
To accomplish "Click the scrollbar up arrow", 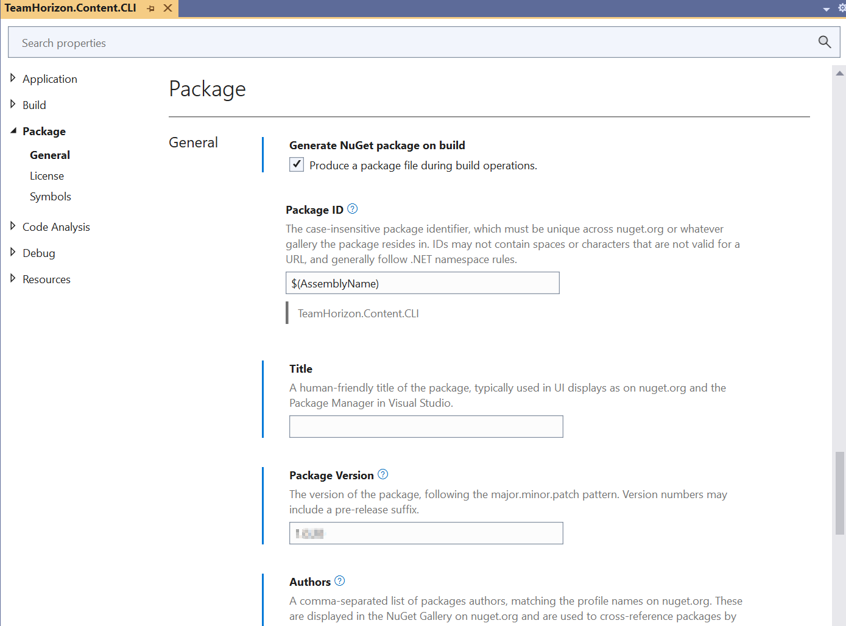I will tap(839, 73).
